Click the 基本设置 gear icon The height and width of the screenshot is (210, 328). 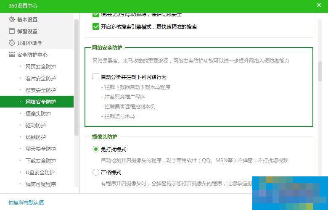12,19
